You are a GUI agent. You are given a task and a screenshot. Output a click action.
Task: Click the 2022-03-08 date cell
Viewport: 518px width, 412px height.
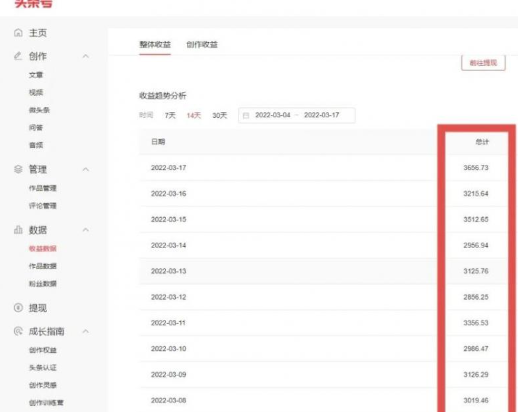click(x=168, y=400)
